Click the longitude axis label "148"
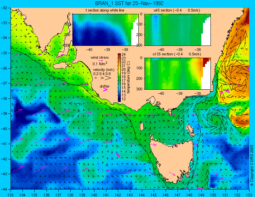 189,195
